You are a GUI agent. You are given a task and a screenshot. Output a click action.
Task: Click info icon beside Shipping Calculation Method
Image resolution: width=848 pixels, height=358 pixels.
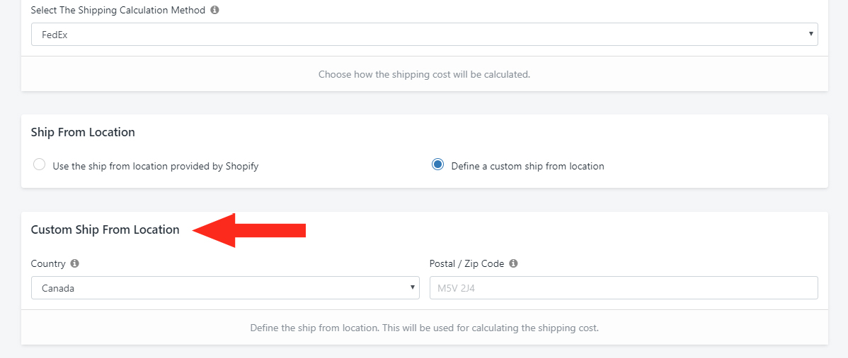214,11
